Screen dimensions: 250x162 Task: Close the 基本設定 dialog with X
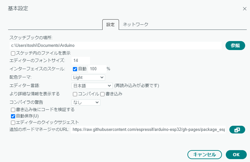coord(245,9)
